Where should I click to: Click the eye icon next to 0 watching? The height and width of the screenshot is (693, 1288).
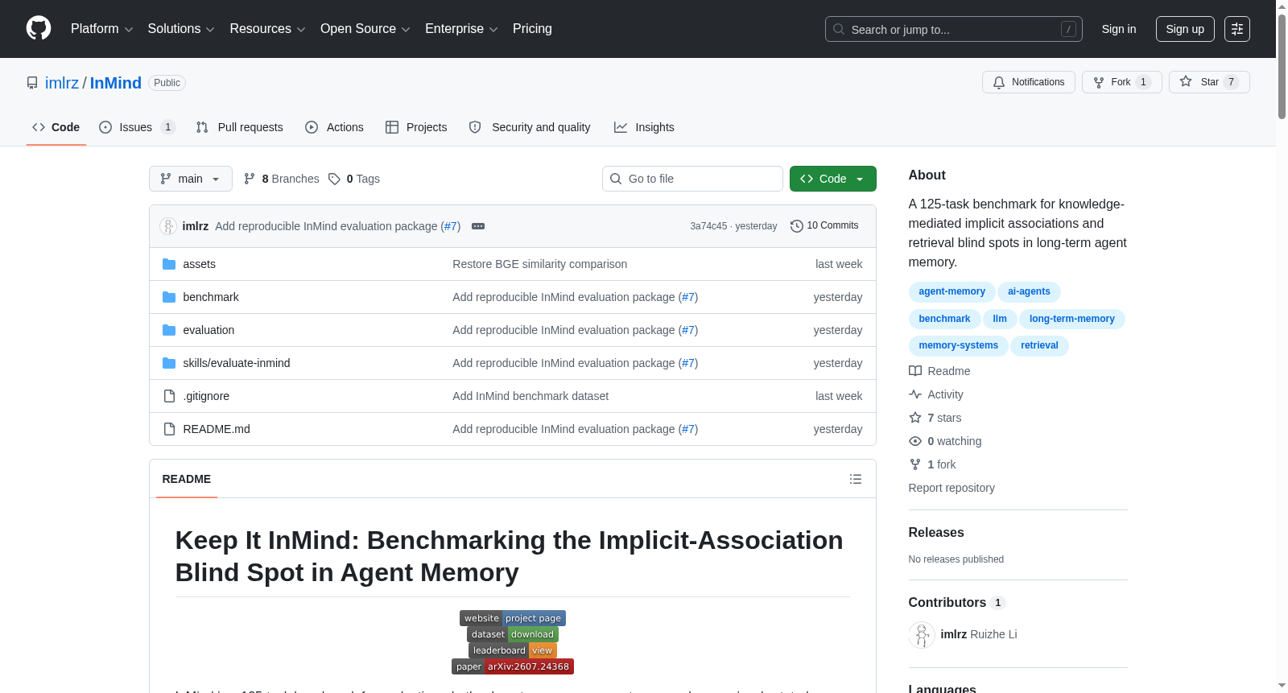915,441
